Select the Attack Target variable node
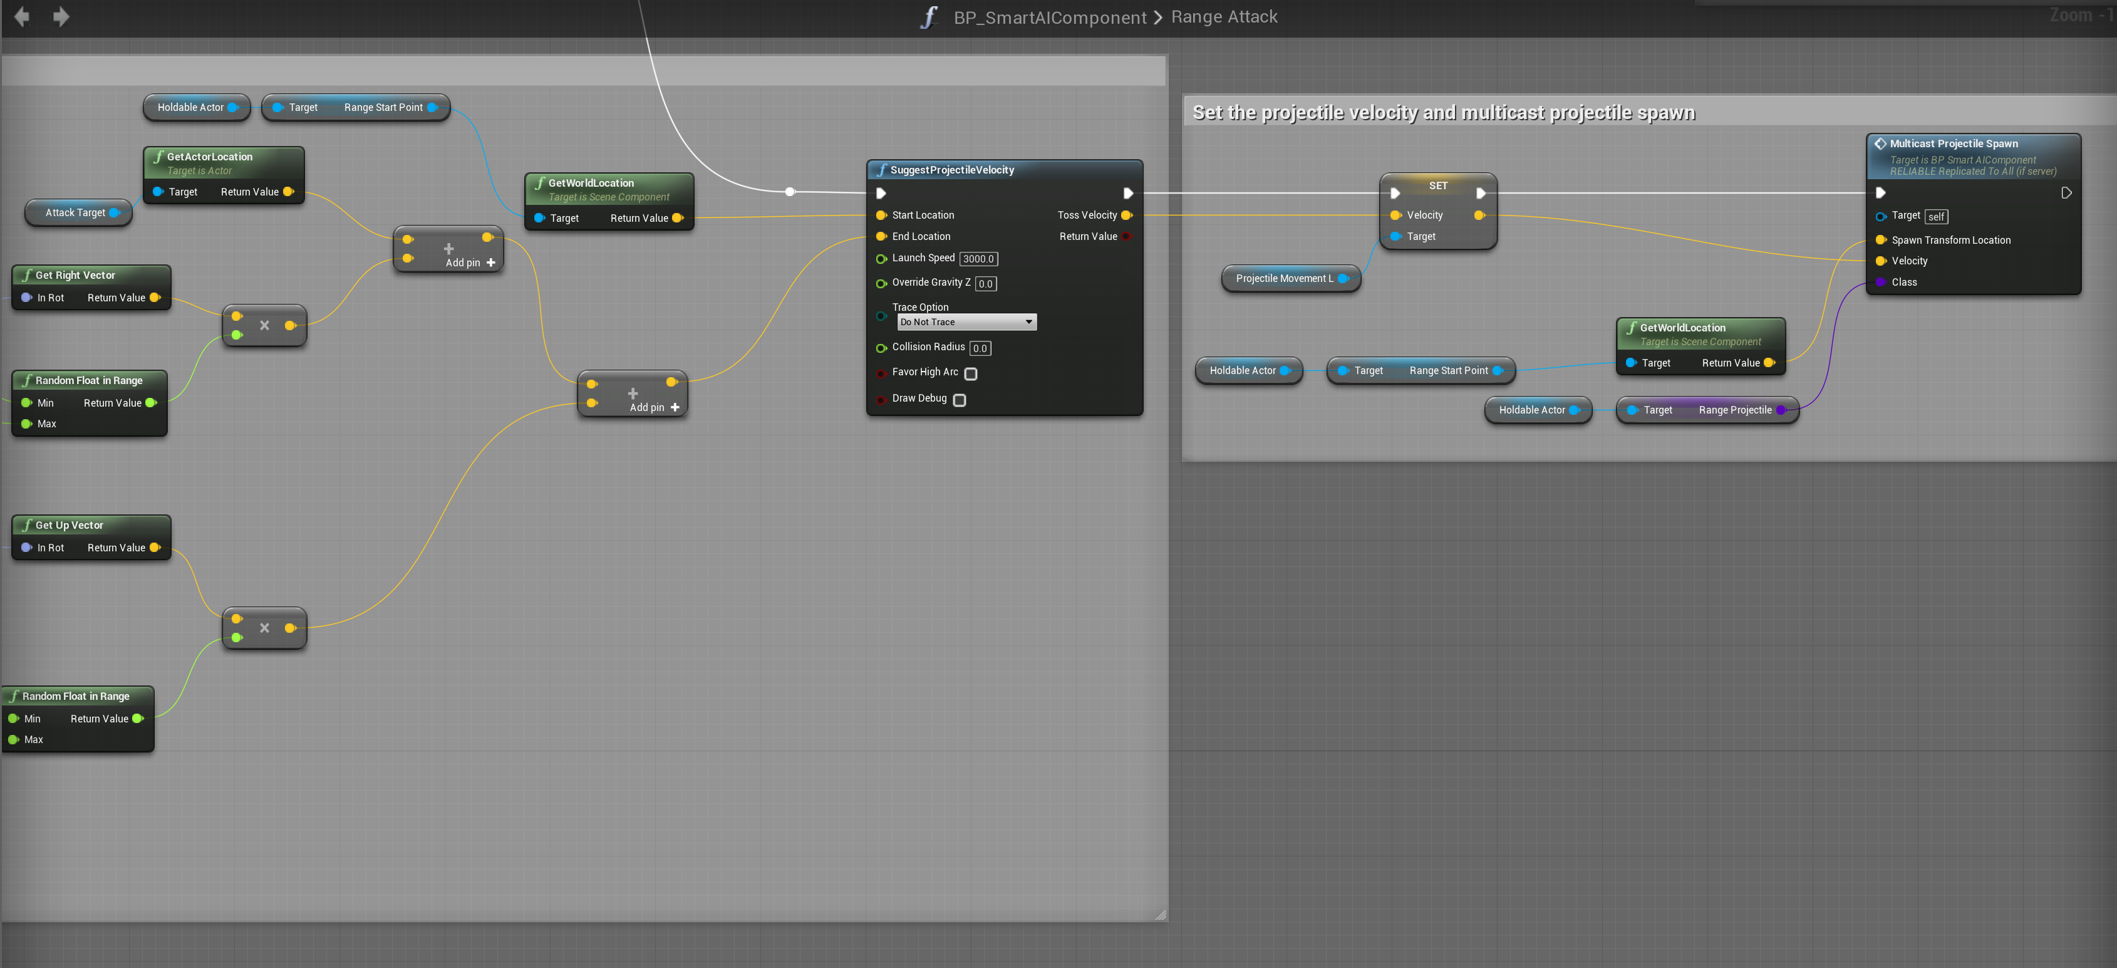This screenshot has width=2117, height=968. (x=75, y=213)
